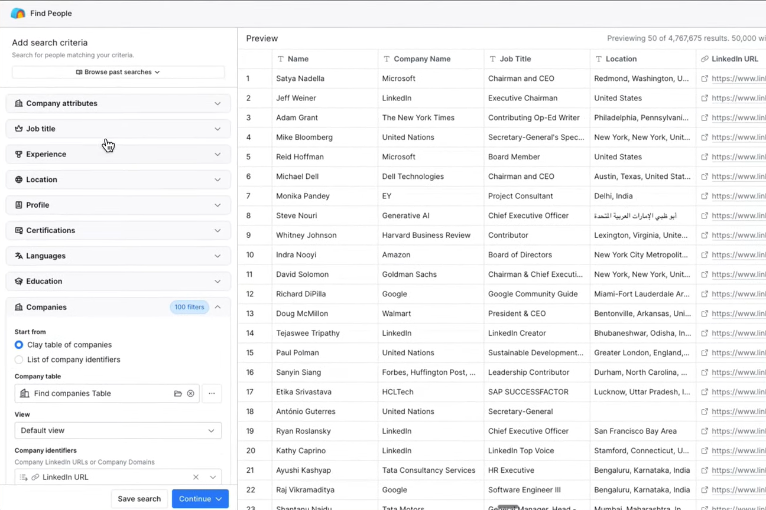Open Adam Grant's LinkedIn external link icon
The image size is (766, 510).
705,117
